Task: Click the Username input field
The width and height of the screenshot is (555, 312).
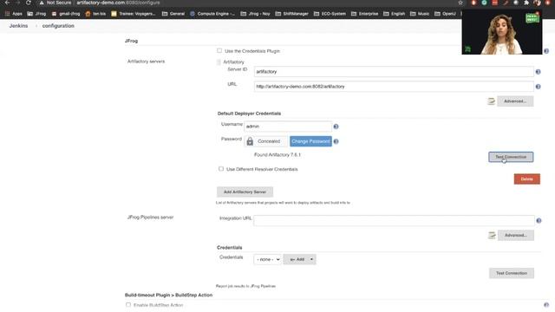Action: [x=288, y=127]
